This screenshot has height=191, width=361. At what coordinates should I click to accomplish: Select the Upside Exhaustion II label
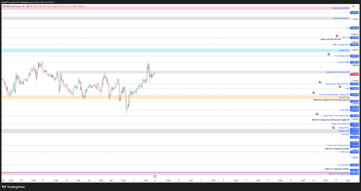341,8
